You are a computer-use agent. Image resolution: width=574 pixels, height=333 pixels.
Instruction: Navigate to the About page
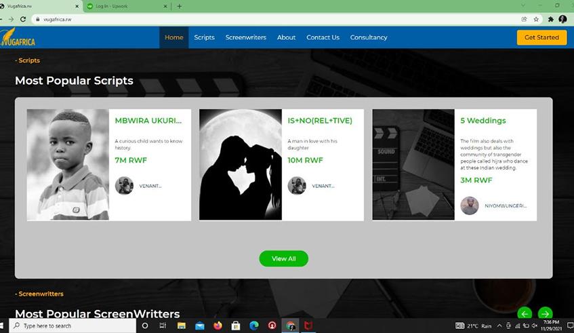(286, 37)
